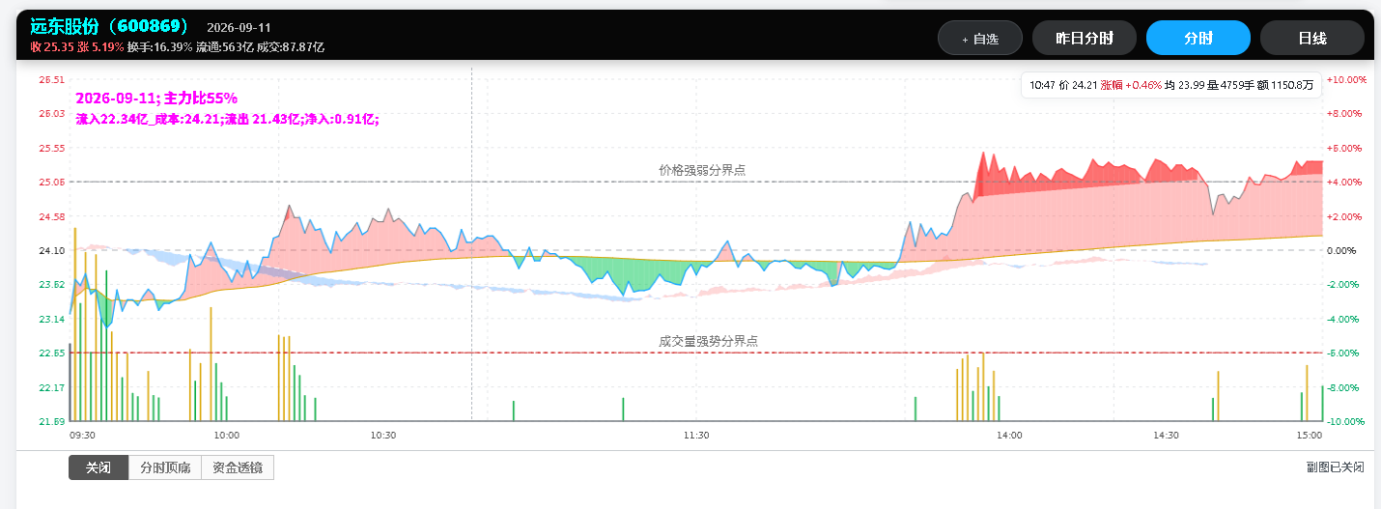1381x509 pixels.
Task: Click the 21.69 bottom price label
Action: (x=51, y=422)
